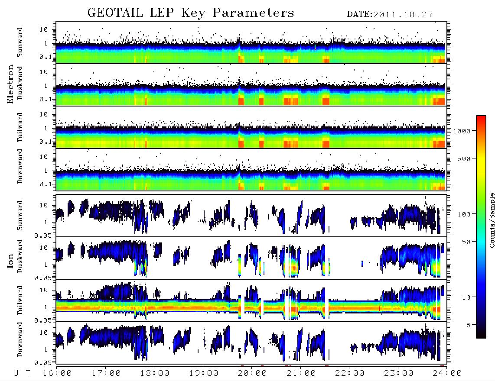Click the '17:00' time tick label
This screenshot has height=381, width=495.
coord(106,374)
